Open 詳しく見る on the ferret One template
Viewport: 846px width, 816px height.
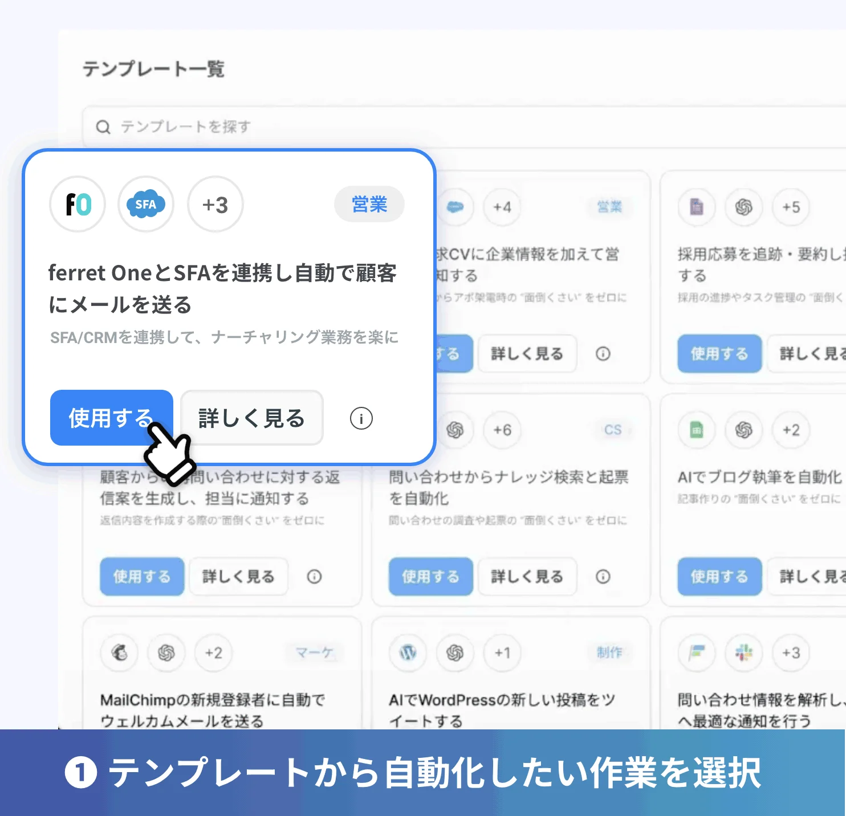click(251, 418)
